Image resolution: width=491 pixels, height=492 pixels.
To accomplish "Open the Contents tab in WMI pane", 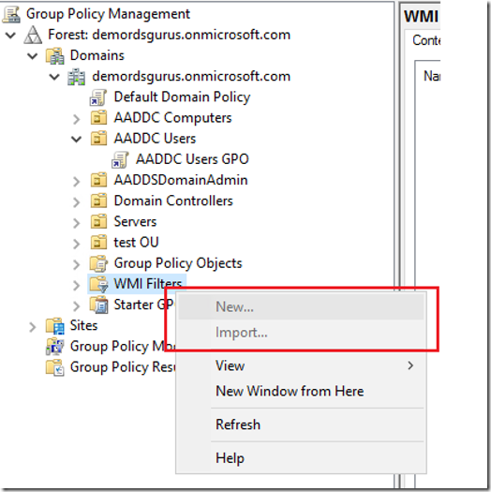I will (x=426, y=40).
